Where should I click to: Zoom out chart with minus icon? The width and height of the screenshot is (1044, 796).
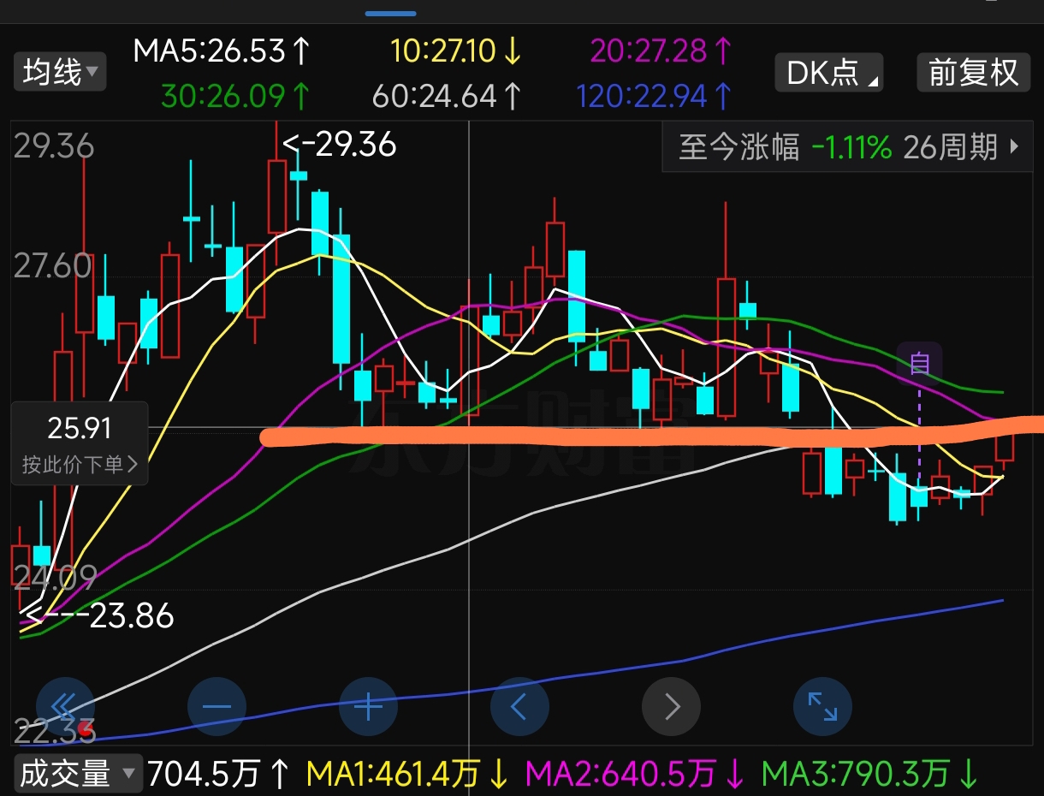(217, 707)
